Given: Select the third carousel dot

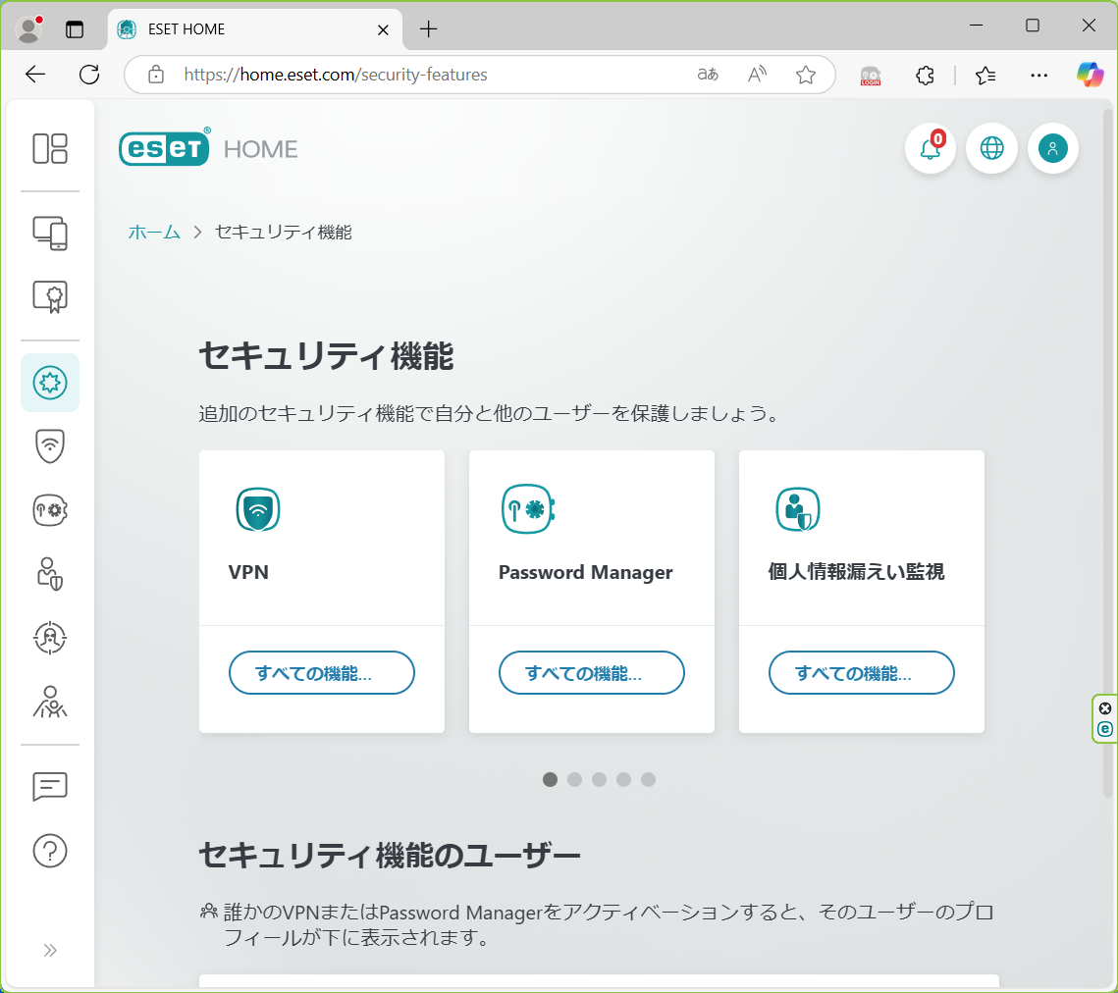Looking at the screenshot, I should tap(599, 779).
